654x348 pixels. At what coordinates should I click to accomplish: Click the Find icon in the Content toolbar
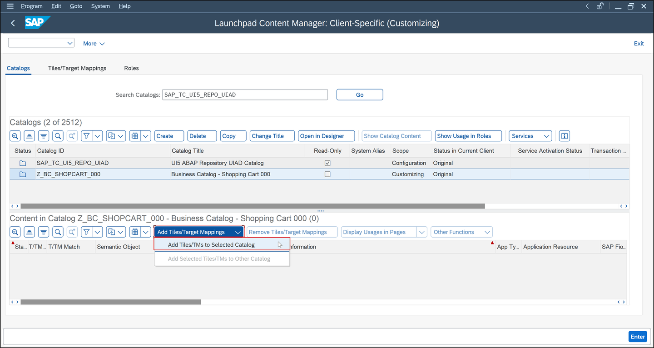[x=58, y=232]
